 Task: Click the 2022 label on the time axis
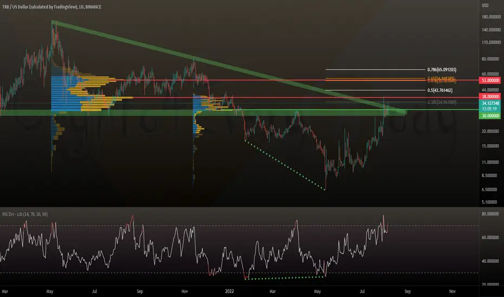point(229,292)
